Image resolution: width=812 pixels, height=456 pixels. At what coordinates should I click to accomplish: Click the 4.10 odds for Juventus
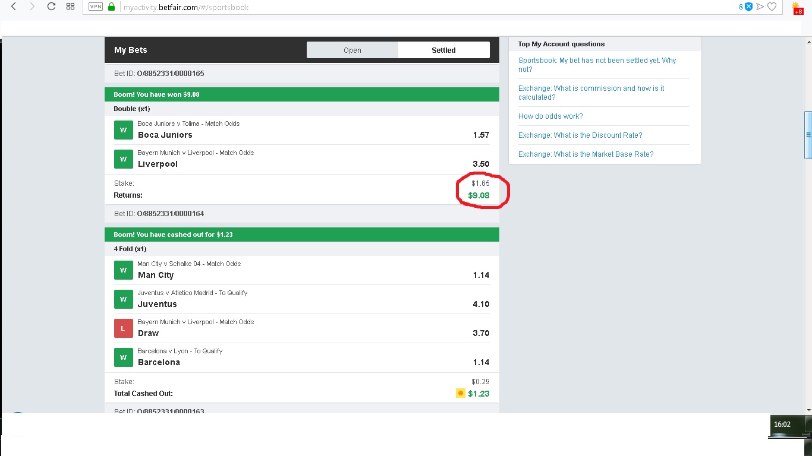pyautogui.click(x=481, y=304)
